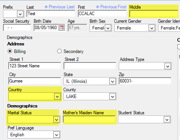Click the Social Security field
The height and width of the screenshot is (140, 180).
(17, 28)
